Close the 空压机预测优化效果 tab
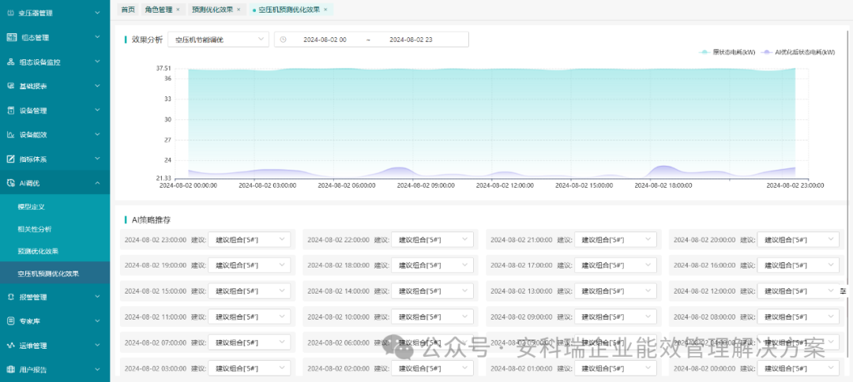 (325, 9)
